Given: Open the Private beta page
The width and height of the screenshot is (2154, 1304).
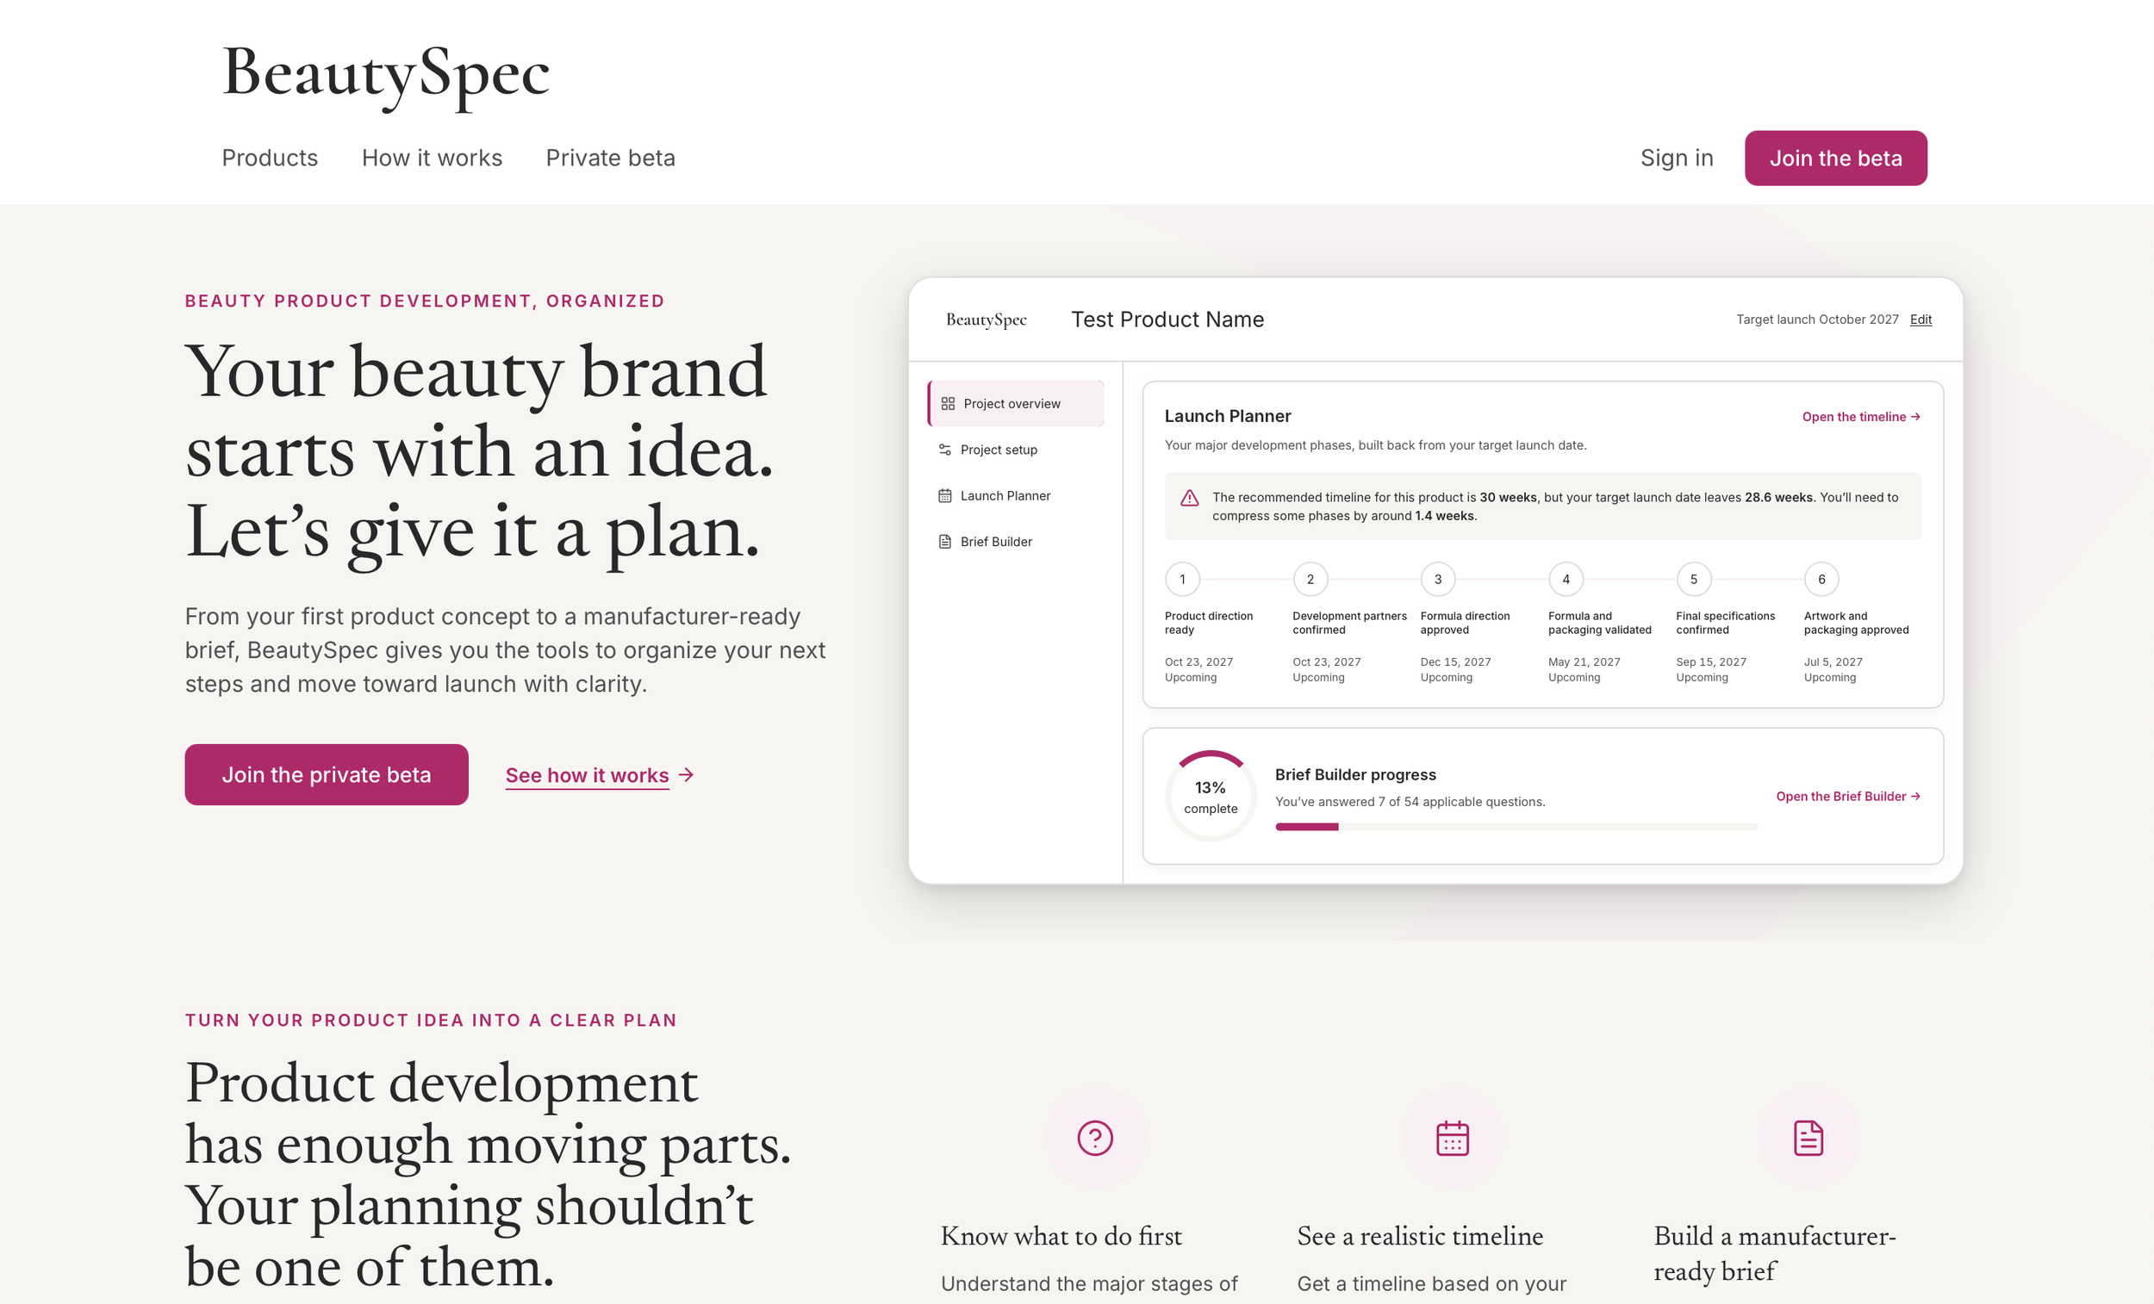Looking at the screenshot, I should point(610,158).
